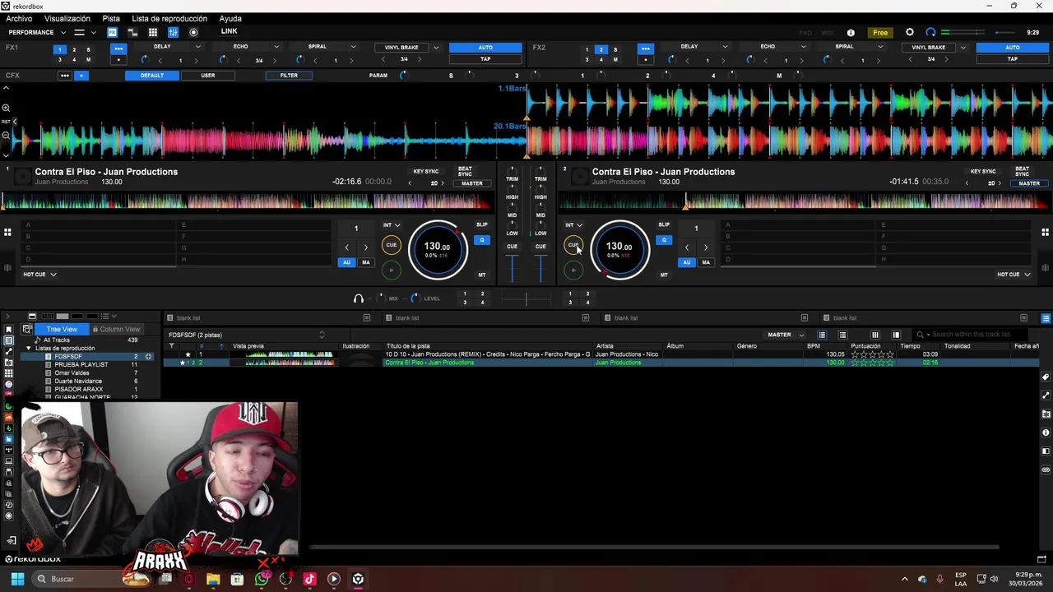Open deck 2 HOT CUE dropdown
Viewport: 1053px width, 592px height.
point(1014,275)
